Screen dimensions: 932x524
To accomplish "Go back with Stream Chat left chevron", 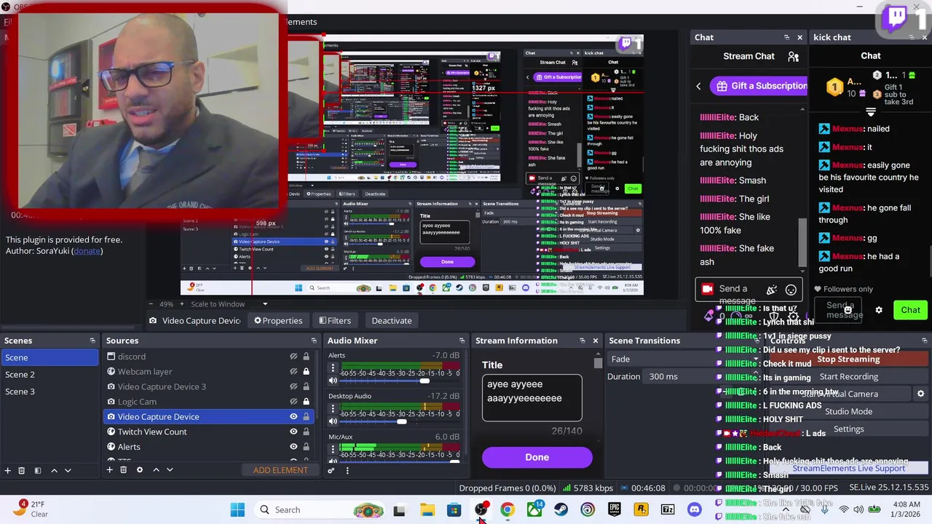I will [x=698, y=86].
